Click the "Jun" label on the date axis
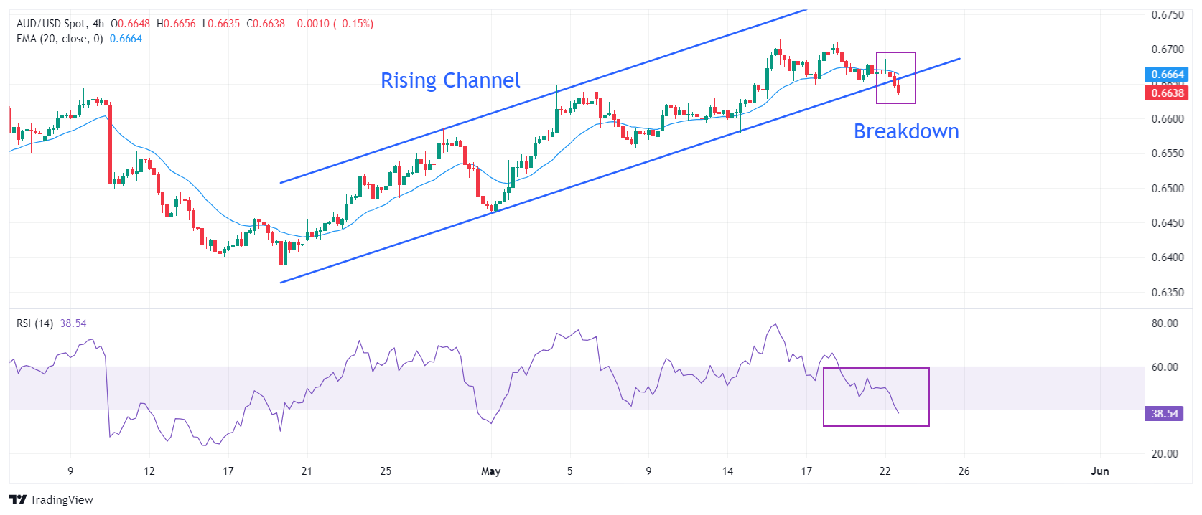1202x515 pixels. point(1099,471)
